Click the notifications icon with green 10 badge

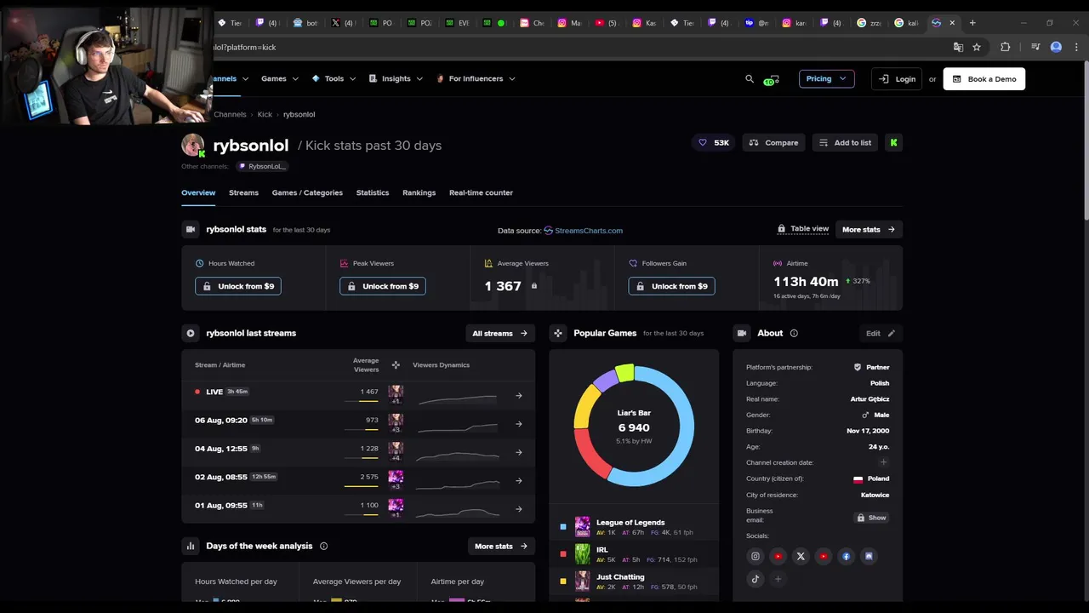click(x=770, y=79)
